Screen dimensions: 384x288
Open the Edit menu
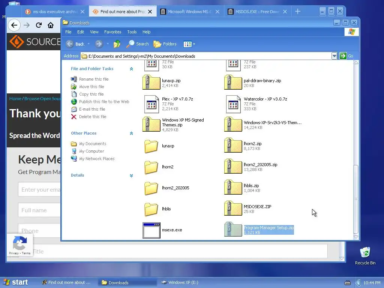point(81,32)
